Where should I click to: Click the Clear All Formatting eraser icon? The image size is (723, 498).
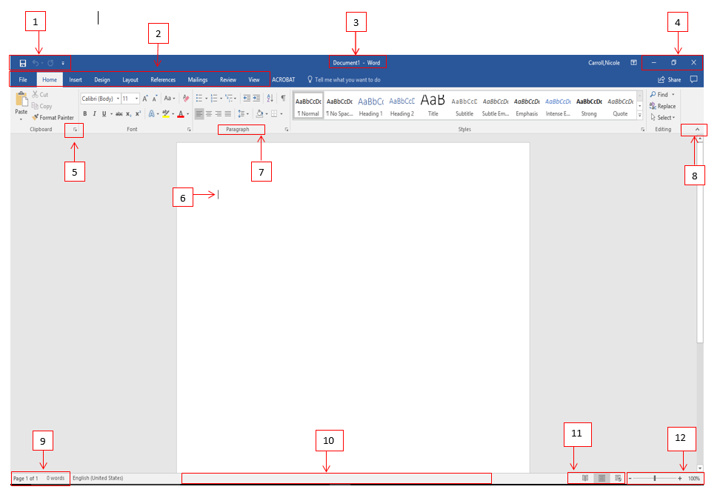coord(185,99)
